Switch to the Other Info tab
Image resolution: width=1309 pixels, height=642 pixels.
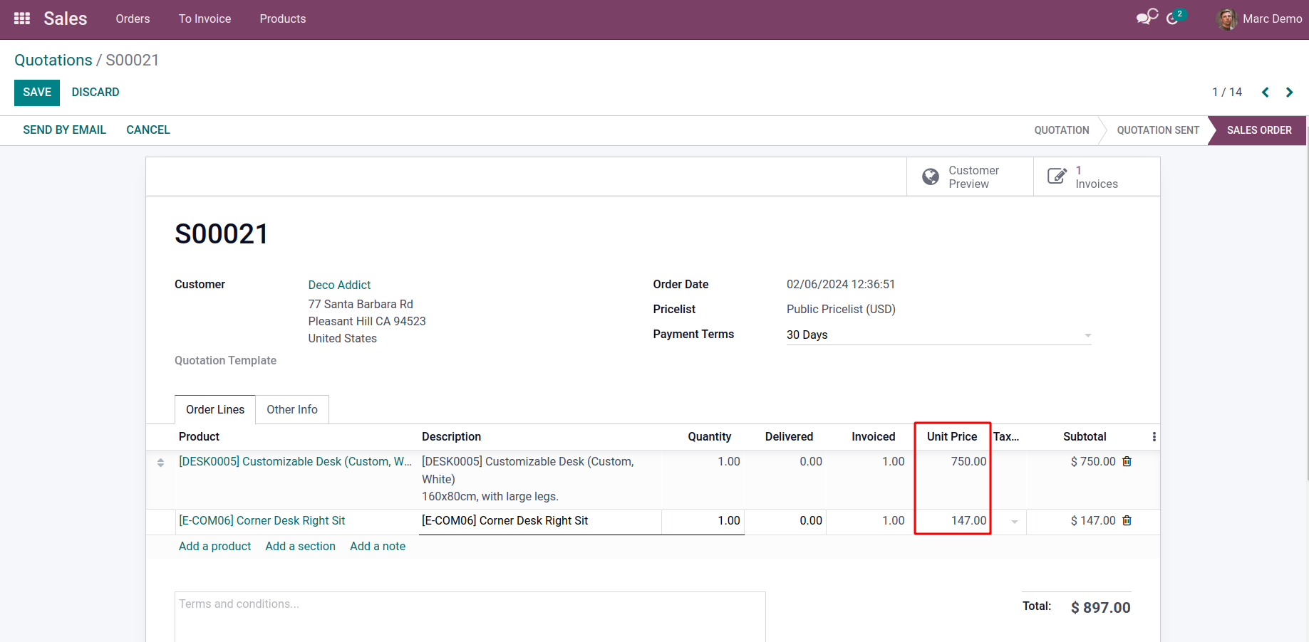pyautogui.click(x=292, y=410)
